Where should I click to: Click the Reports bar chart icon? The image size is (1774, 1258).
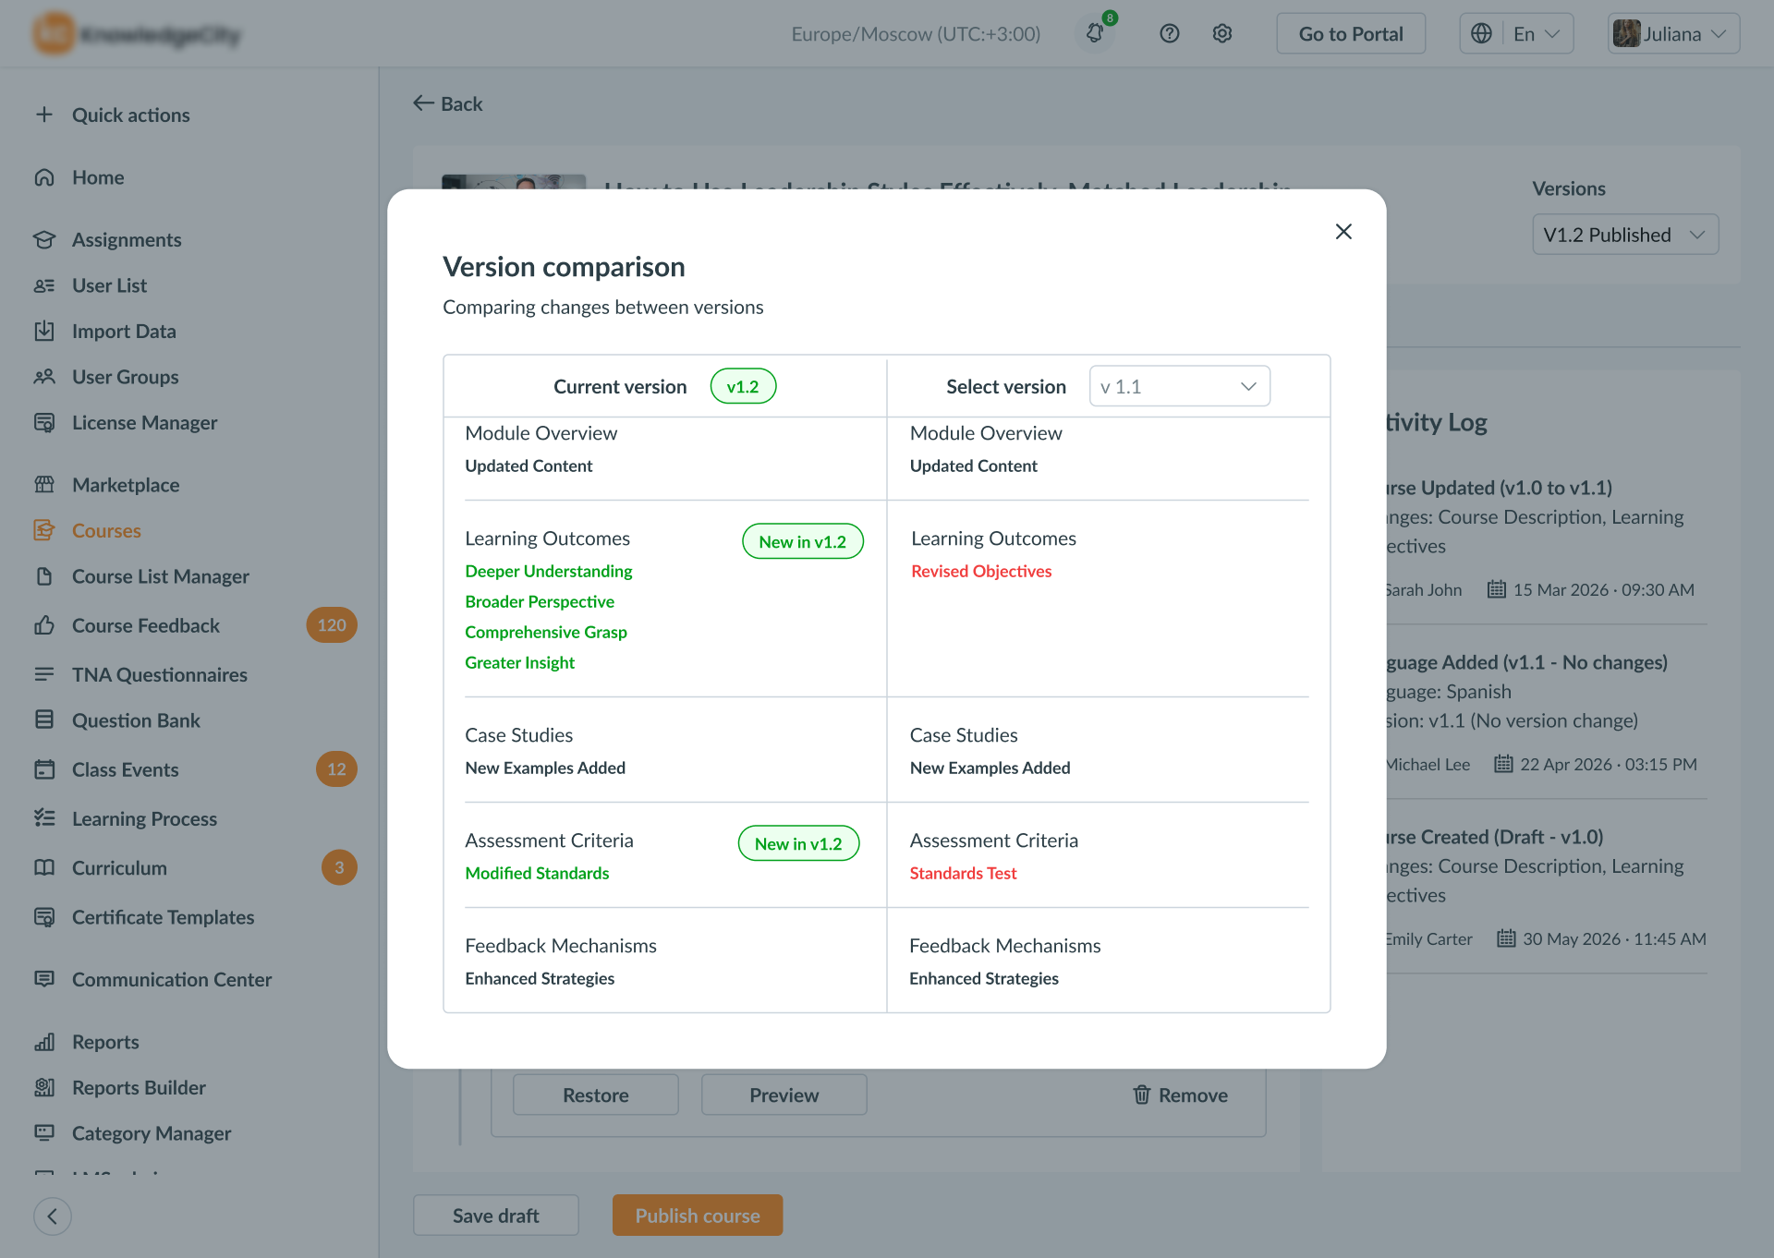(x=44, y=1042)
